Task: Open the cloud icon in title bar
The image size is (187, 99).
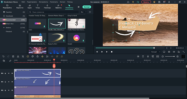Action: click(128, 2)
